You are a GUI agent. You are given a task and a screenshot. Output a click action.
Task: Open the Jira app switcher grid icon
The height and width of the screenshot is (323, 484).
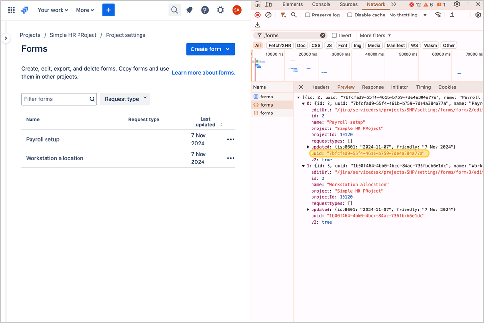(x=11, y=10)
